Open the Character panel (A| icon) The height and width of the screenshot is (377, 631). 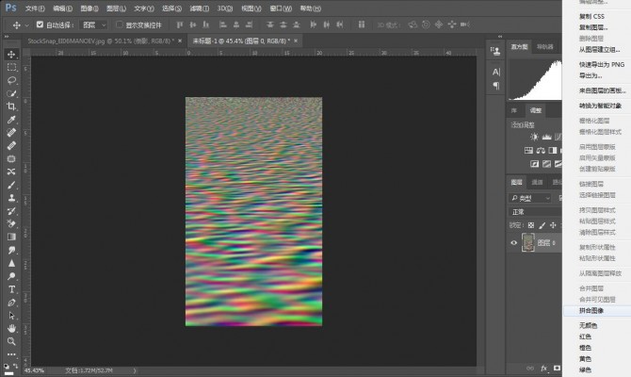coord(496,72)
